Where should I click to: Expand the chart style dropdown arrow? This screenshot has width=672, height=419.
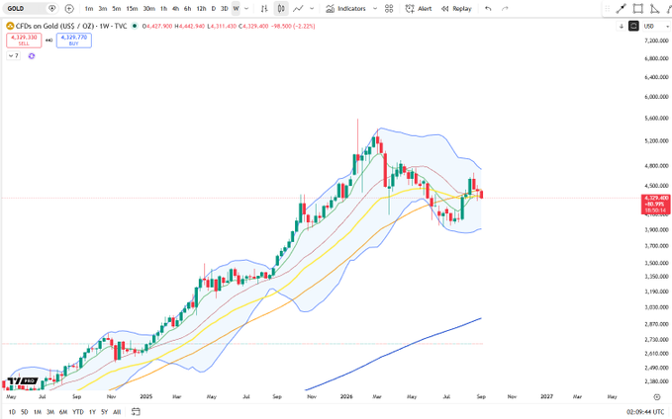(312, 9)
